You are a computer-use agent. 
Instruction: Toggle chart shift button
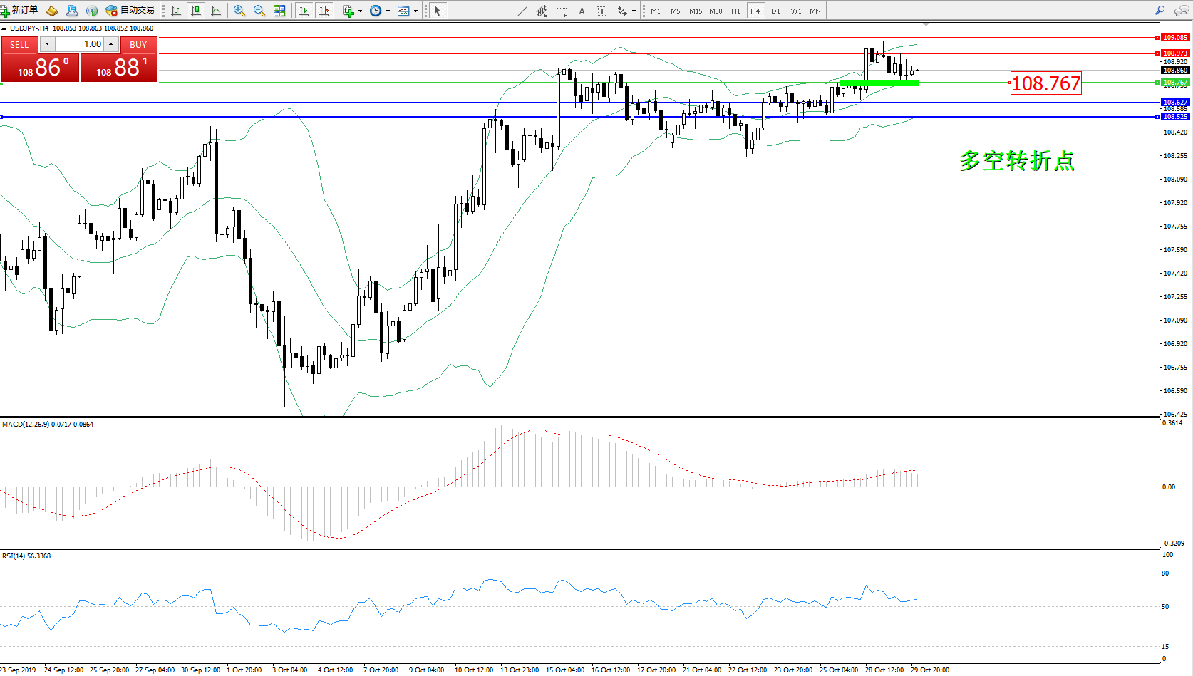click(324, 11)
